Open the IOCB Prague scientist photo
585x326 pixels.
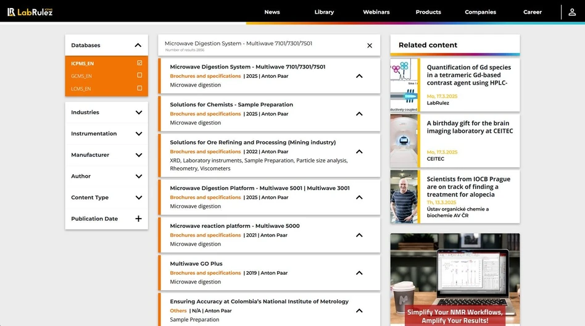click(x=404, y=197)
